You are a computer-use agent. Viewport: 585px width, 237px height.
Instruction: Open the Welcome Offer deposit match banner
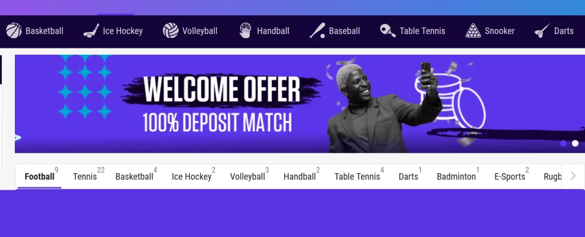pyautogui.click(x=299, y=104)
